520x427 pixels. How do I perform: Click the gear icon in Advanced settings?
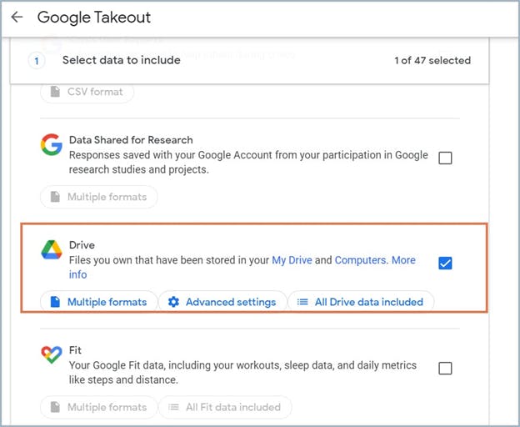173,302
